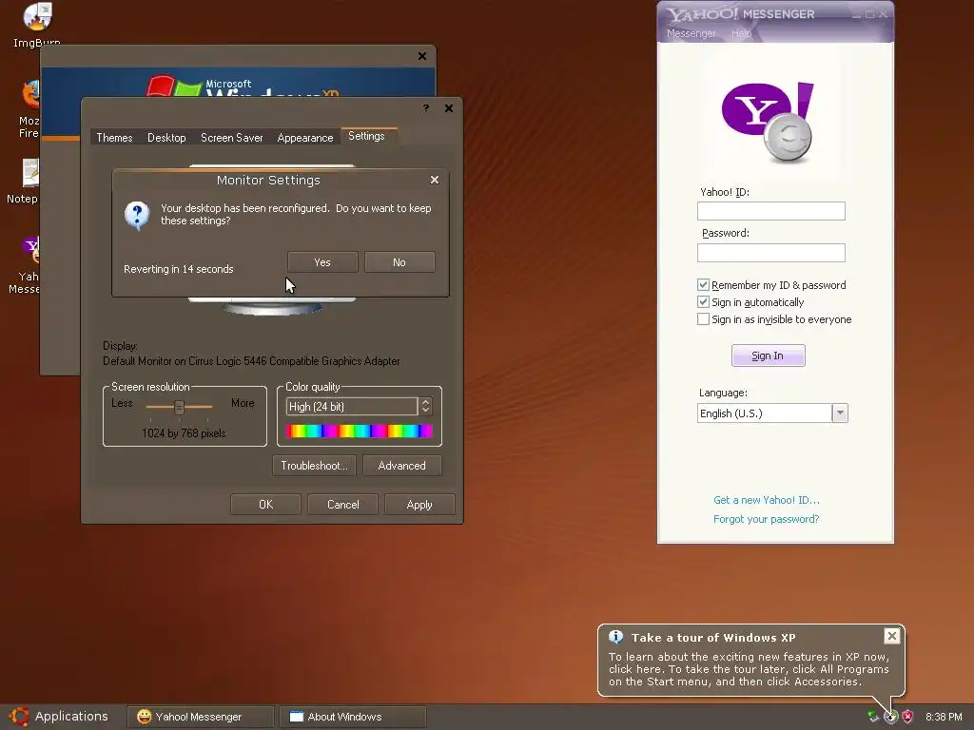
Task: Click the Color quality spinner arrows
Action: tap(425, 406)
